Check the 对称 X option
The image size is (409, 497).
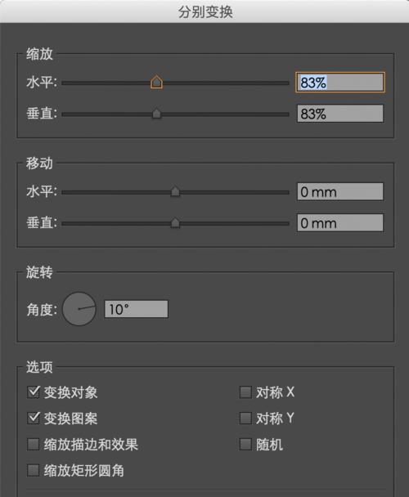pyautogui.click(x=245, y=392)
